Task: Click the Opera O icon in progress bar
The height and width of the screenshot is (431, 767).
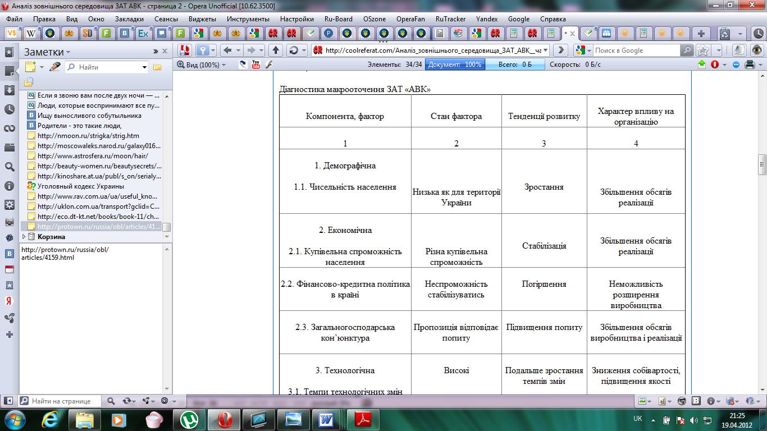Action: (715, 65)
